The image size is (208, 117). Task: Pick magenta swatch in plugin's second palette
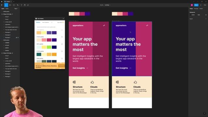click(49, 40)
